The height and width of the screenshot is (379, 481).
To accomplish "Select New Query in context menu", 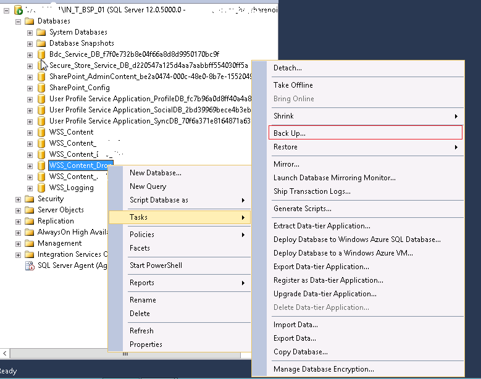I will coord(148,186).
